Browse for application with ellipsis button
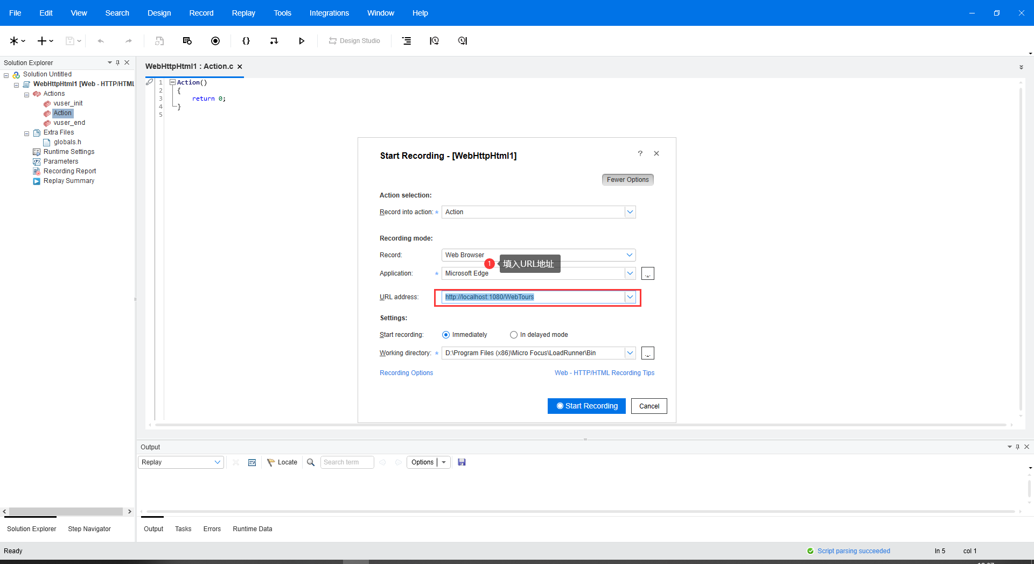1034x564 pixels. pyautogui.click(x=648, y=273)
